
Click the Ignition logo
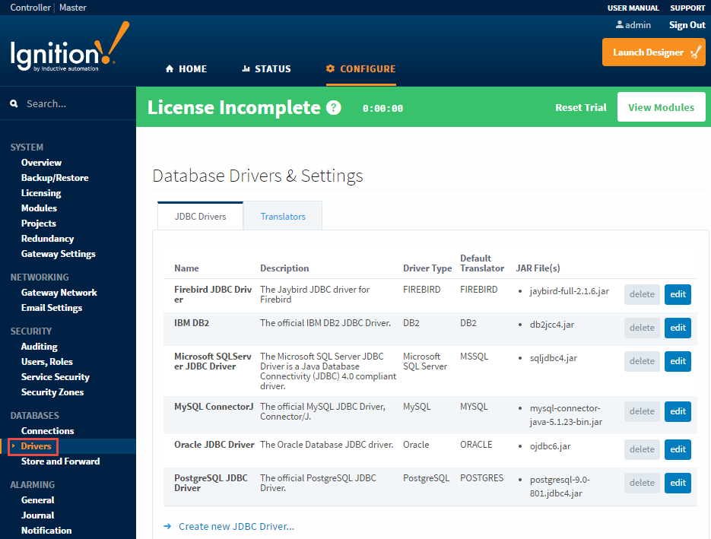coord(70,47)
